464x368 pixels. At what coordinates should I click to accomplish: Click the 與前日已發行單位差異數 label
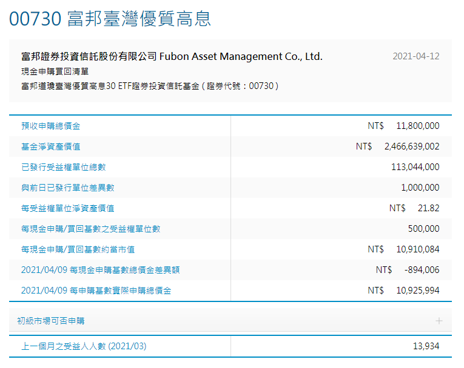coord(67,188)
